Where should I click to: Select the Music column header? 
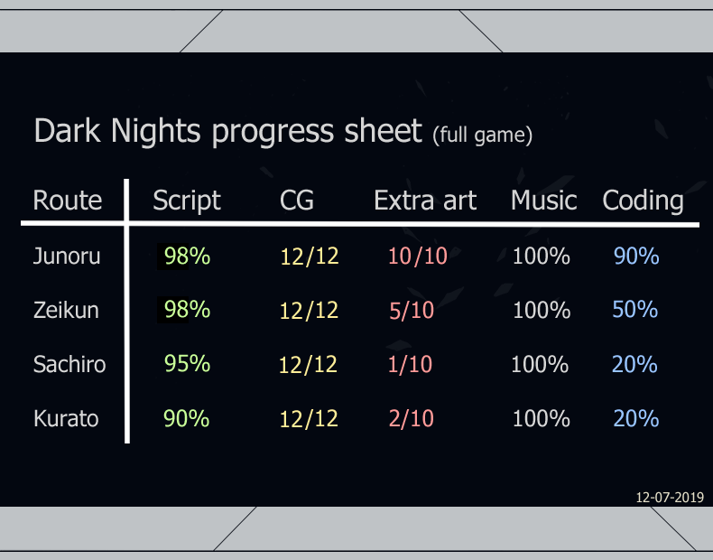tap(543, 201)
